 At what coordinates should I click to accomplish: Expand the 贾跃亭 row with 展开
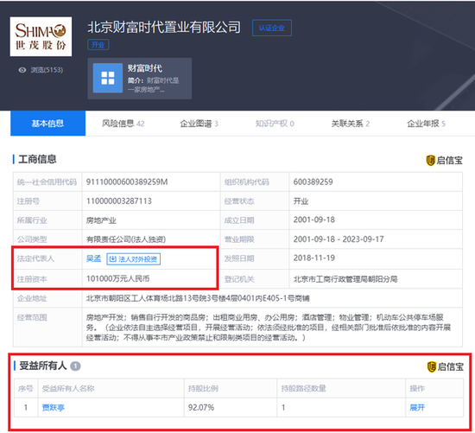(x=417, y=408)
